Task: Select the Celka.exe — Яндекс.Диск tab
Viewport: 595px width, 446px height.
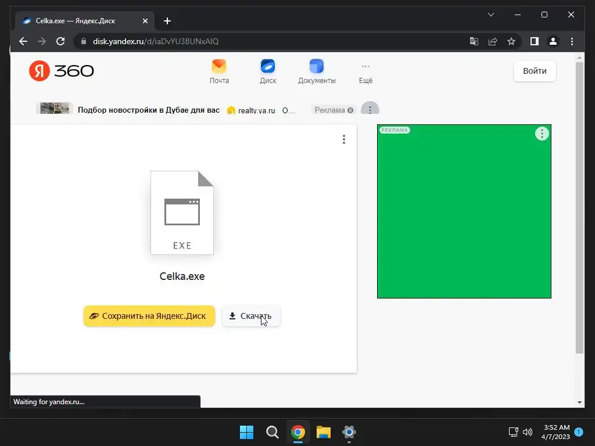Action: coord(84,21)
